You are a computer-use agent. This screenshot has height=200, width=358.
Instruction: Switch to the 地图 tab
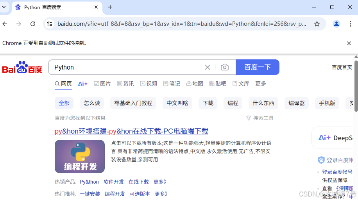click(195, 84)
